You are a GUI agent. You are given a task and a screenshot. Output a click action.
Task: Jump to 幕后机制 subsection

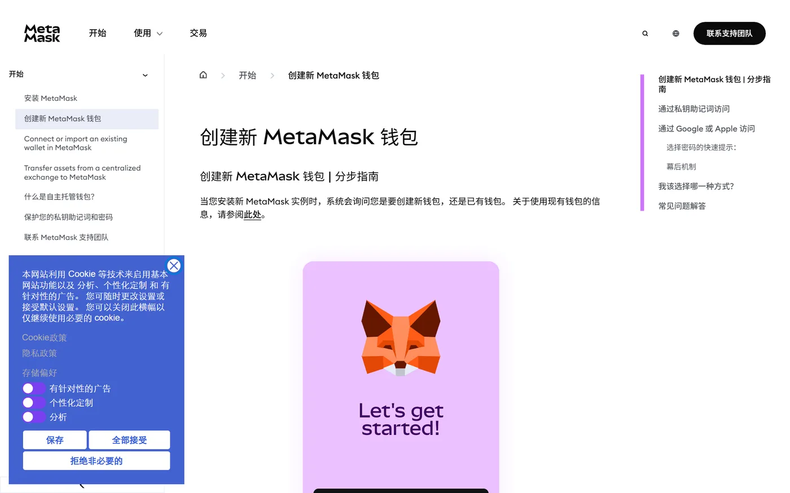(x=681, y=167)
